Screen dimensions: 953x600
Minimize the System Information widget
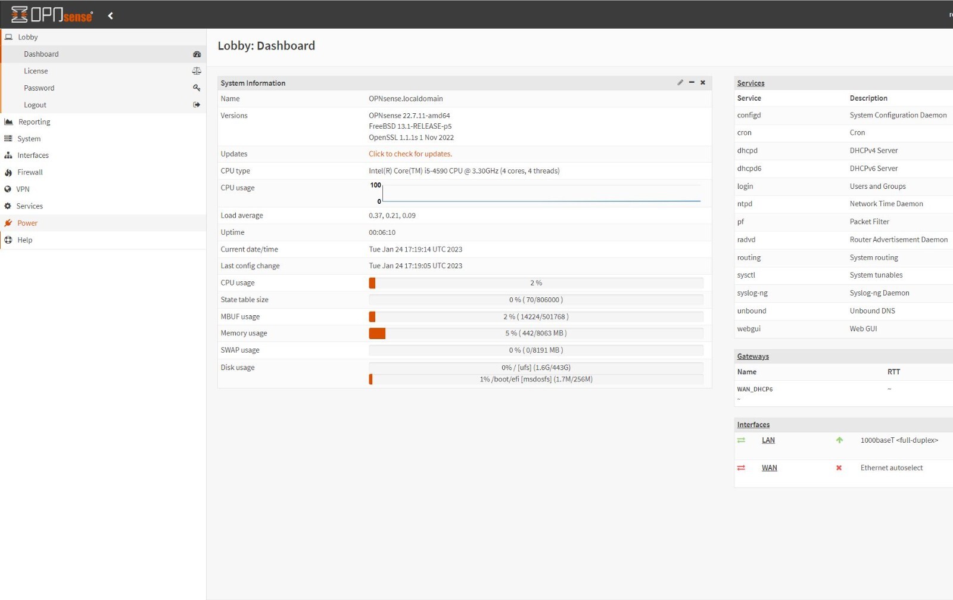click(x=692, y=83)
